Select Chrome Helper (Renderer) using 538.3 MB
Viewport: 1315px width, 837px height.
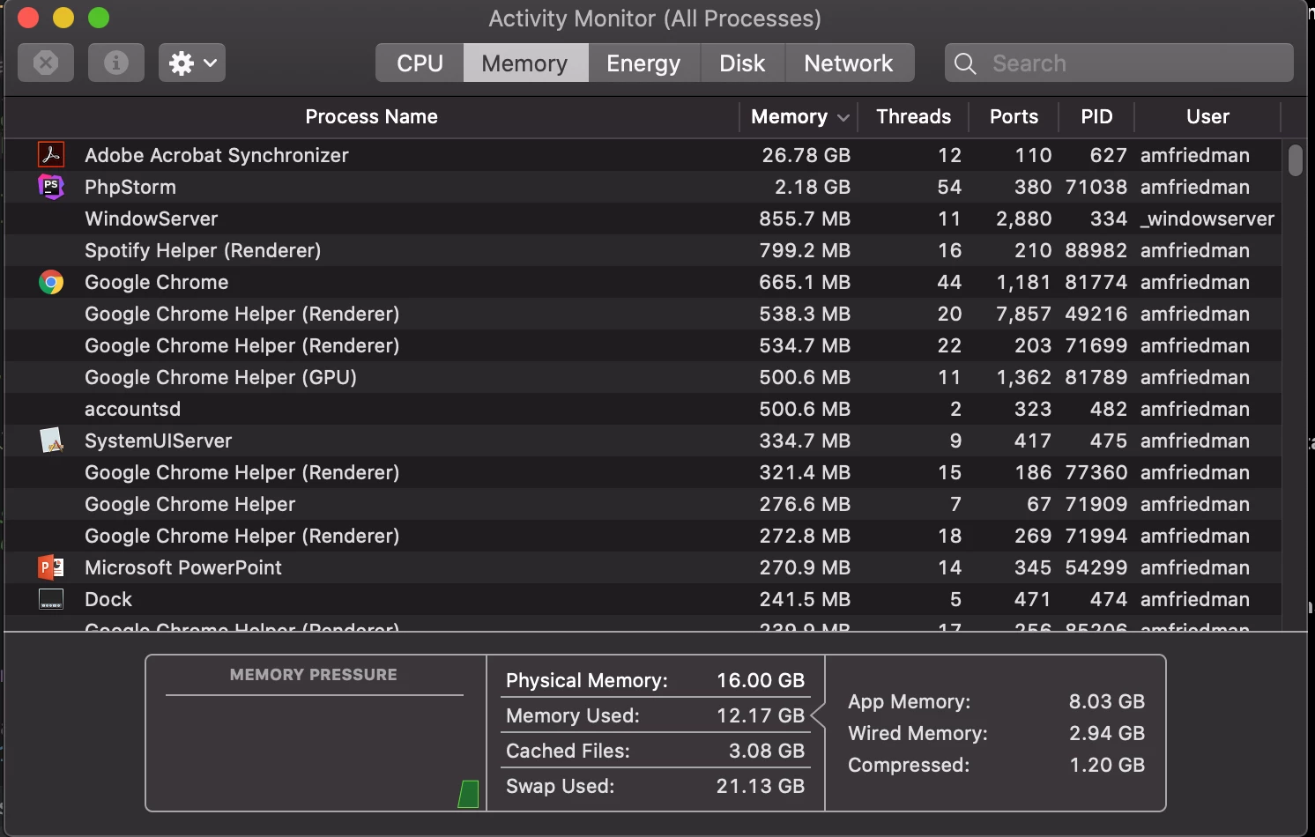[643, 314]
